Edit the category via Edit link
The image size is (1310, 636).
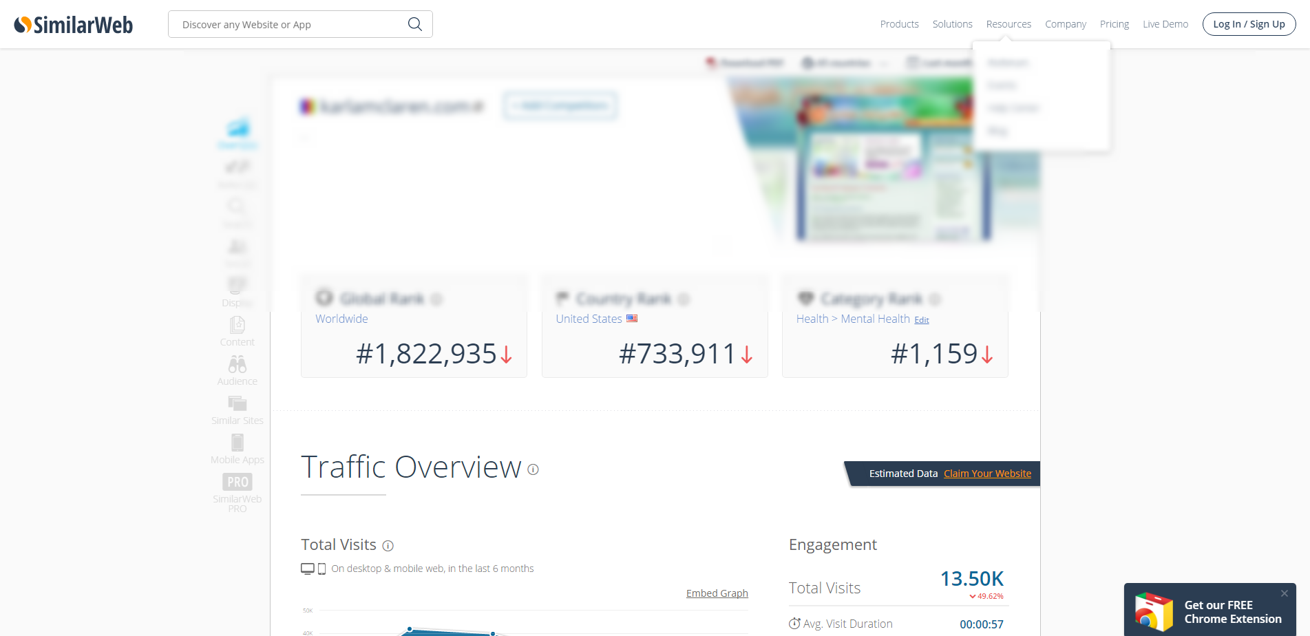point(922,320)
